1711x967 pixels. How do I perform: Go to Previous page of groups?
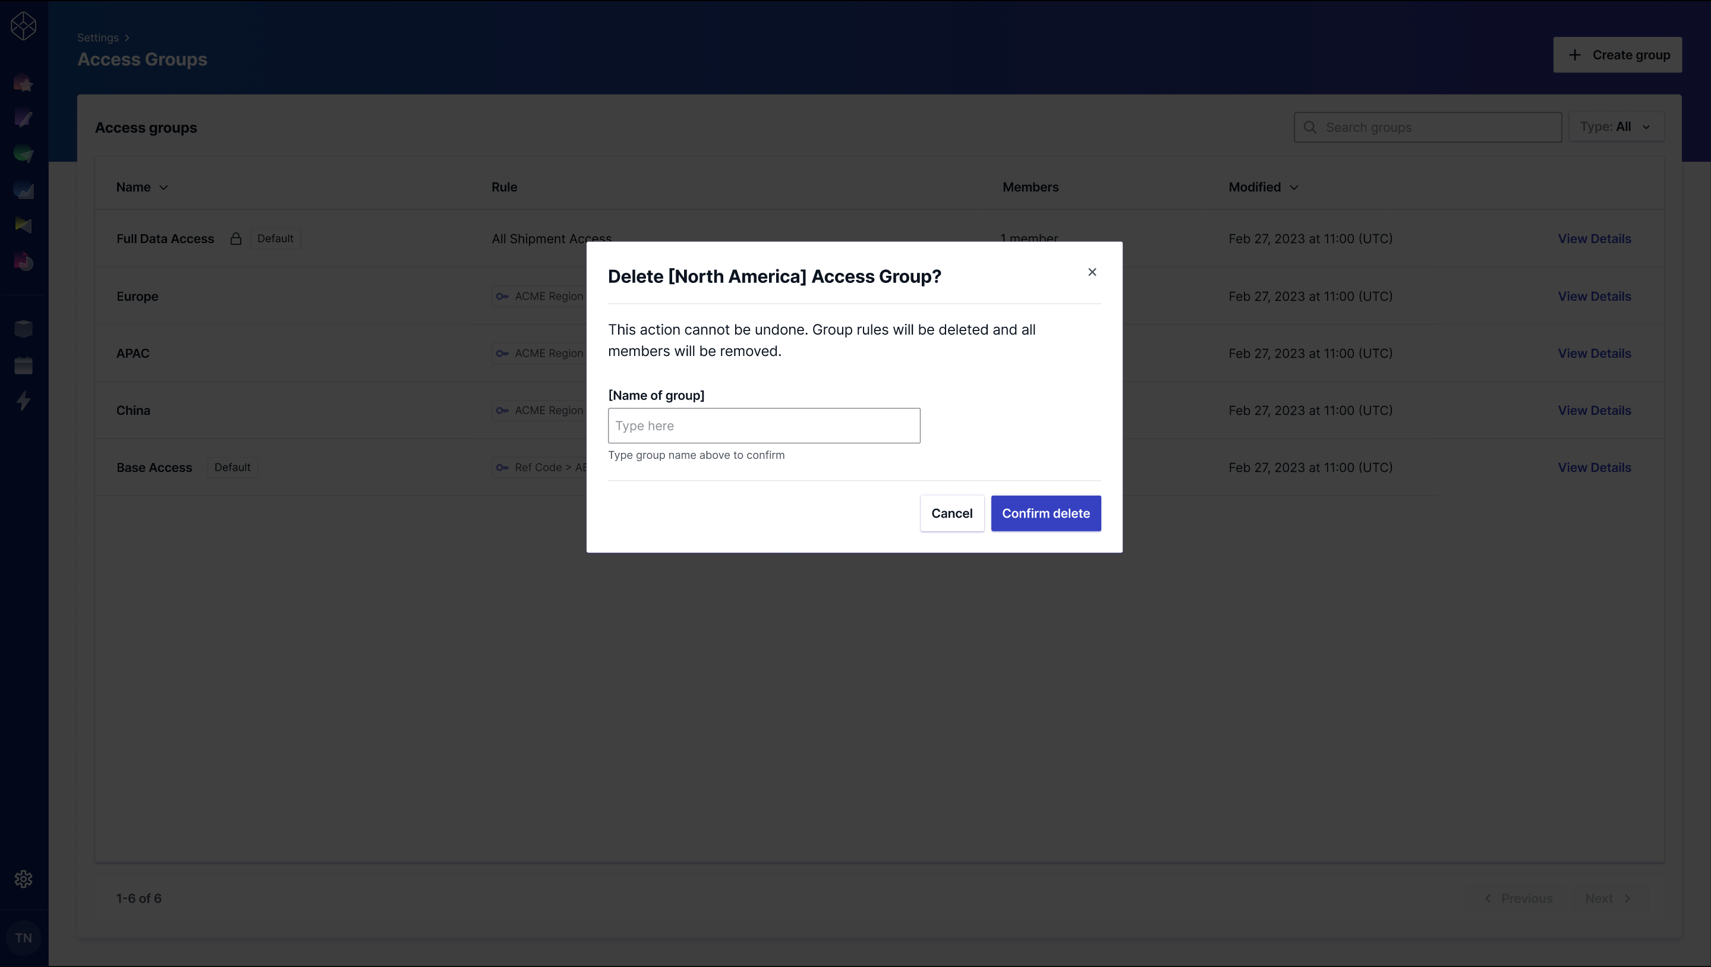pyautogui.click(x=1518, y=898)
